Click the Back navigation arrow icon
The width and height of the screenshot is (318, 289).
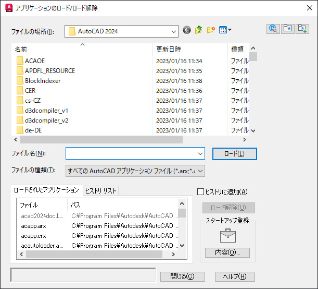pyautogui.click(x=186, y=30)
